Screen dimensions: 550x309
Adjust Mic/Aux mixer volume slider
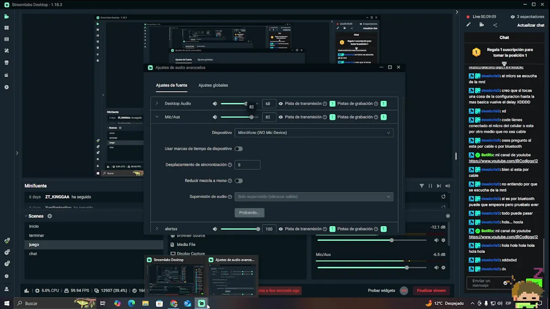[372, 267]
